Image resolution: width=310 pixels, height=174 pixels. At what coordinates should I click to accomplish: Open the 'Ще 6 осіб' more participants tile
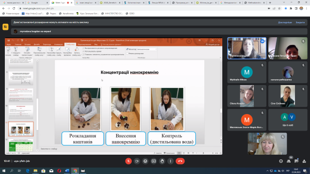click(288, 120)
